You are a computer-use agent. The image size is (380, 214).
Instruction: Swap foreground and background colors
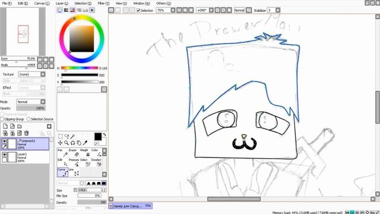coord(104,134)
